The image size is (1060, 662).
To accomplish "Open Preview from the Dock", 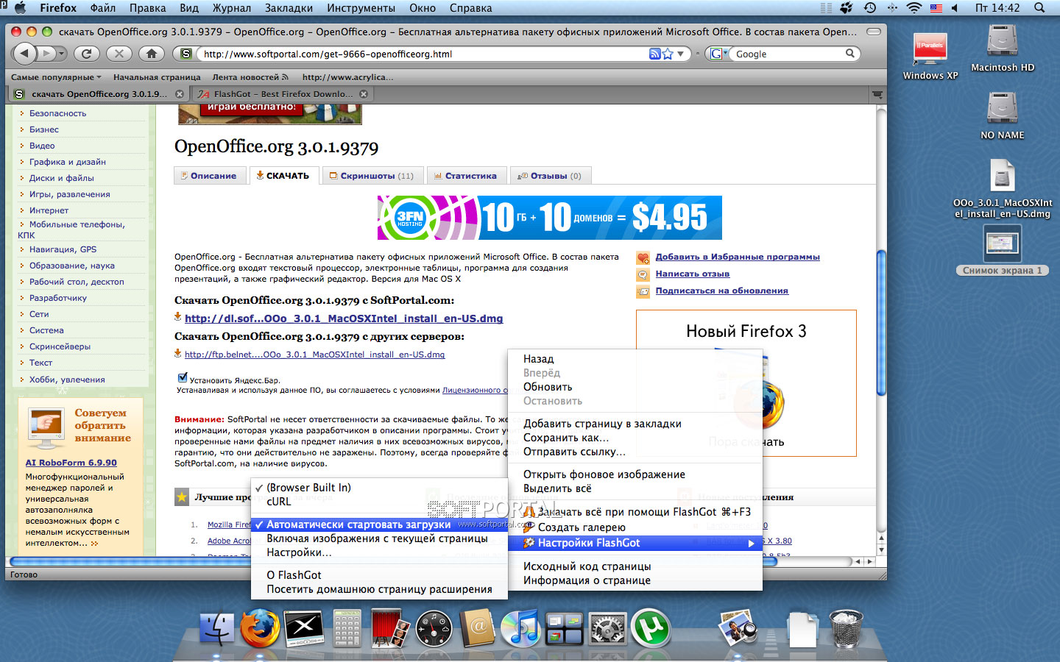I will pyautogui.click(x=738, y=627).
